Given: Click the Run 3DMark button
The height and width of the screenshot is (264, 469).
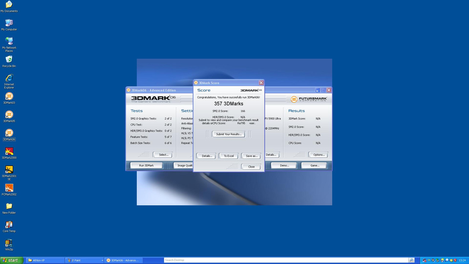Looking at the screenshot, I should click(x=146, y=165).
